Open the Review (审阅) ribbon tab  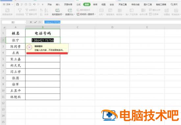pos(95,4)
